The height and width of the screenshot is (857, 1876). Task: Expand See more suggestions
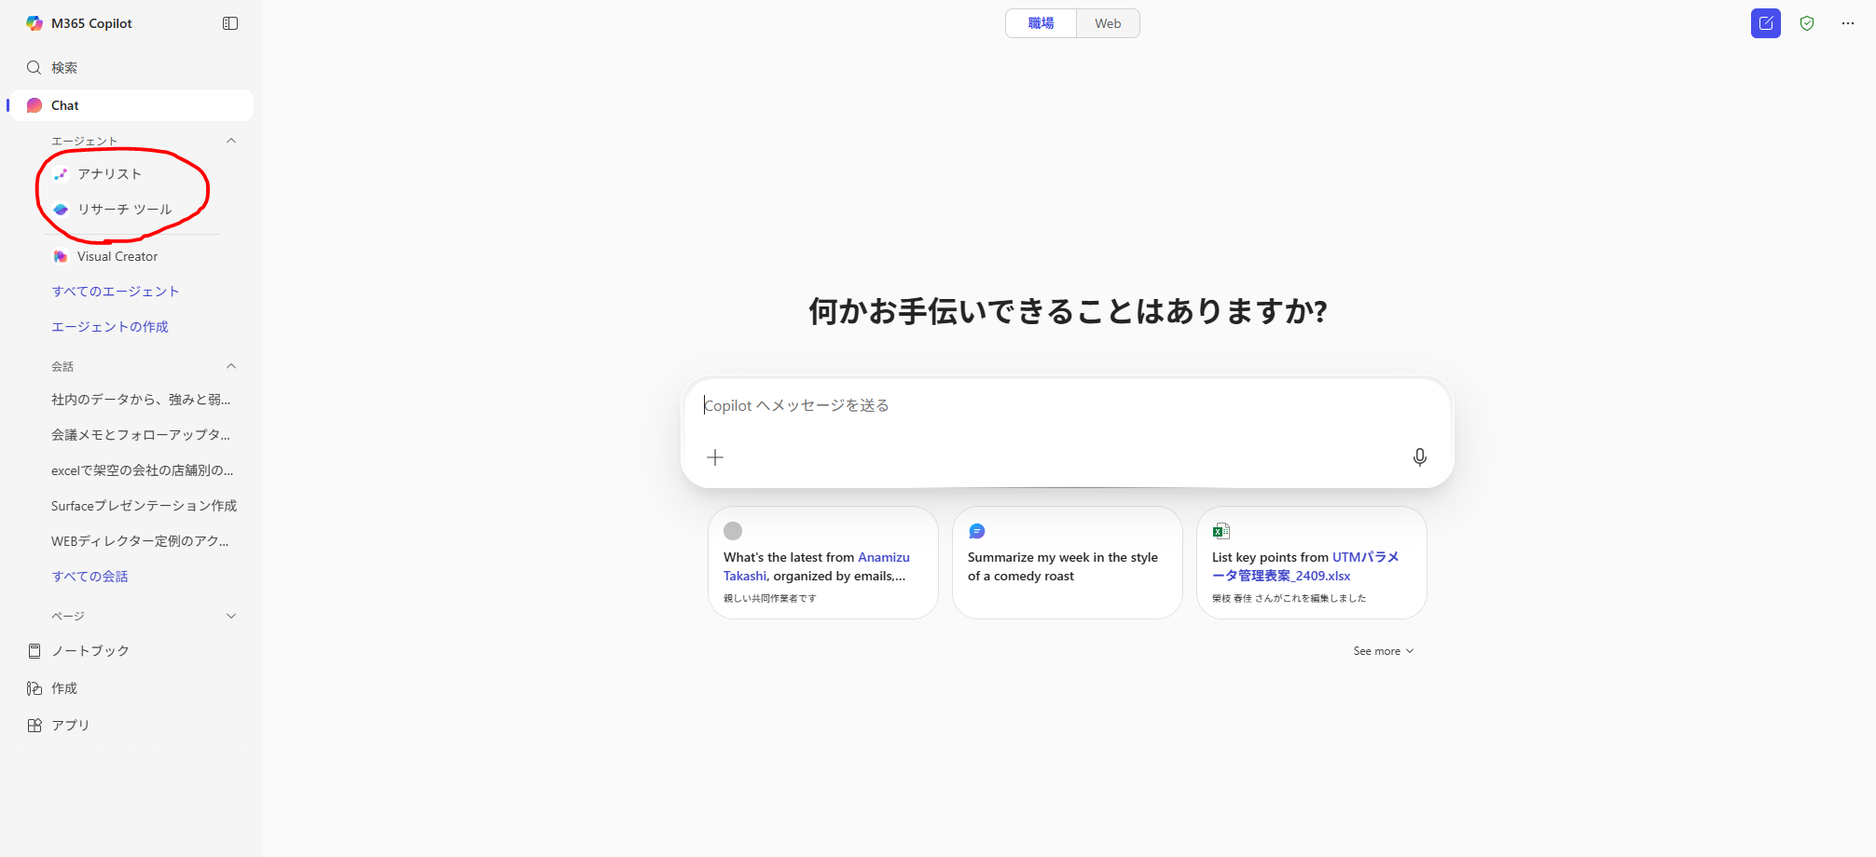click(1384, 651)
